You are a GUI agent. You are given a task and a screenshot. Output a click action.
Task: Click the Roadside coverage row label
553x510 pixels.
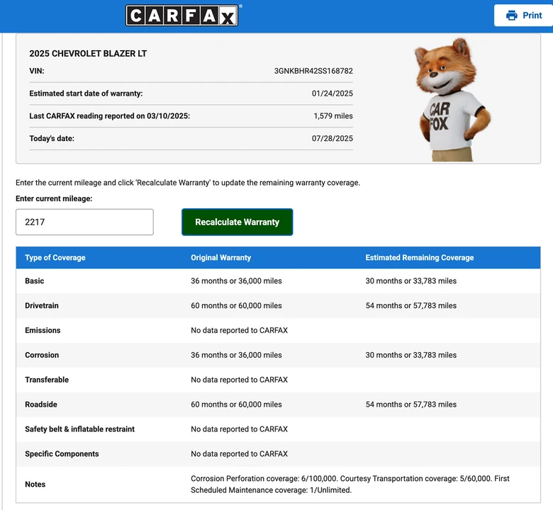click(41, 404)
